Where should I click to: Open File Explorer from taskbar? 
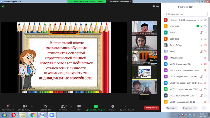coord(23,115)
